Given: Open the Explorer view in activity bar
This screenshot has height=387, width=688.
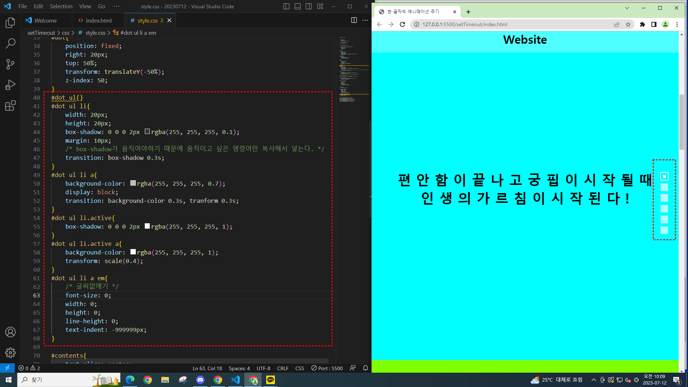Looking at the screenshot, I should [10, 23].
